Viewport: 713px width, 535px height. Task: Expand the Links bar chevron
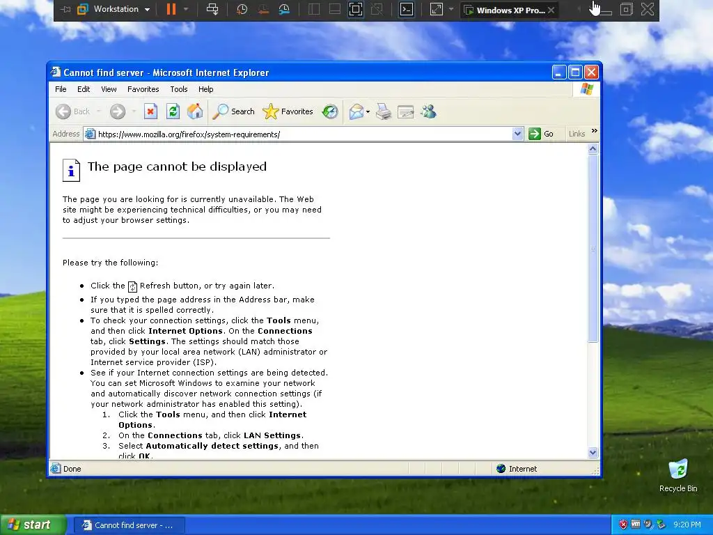click(595, 131)
